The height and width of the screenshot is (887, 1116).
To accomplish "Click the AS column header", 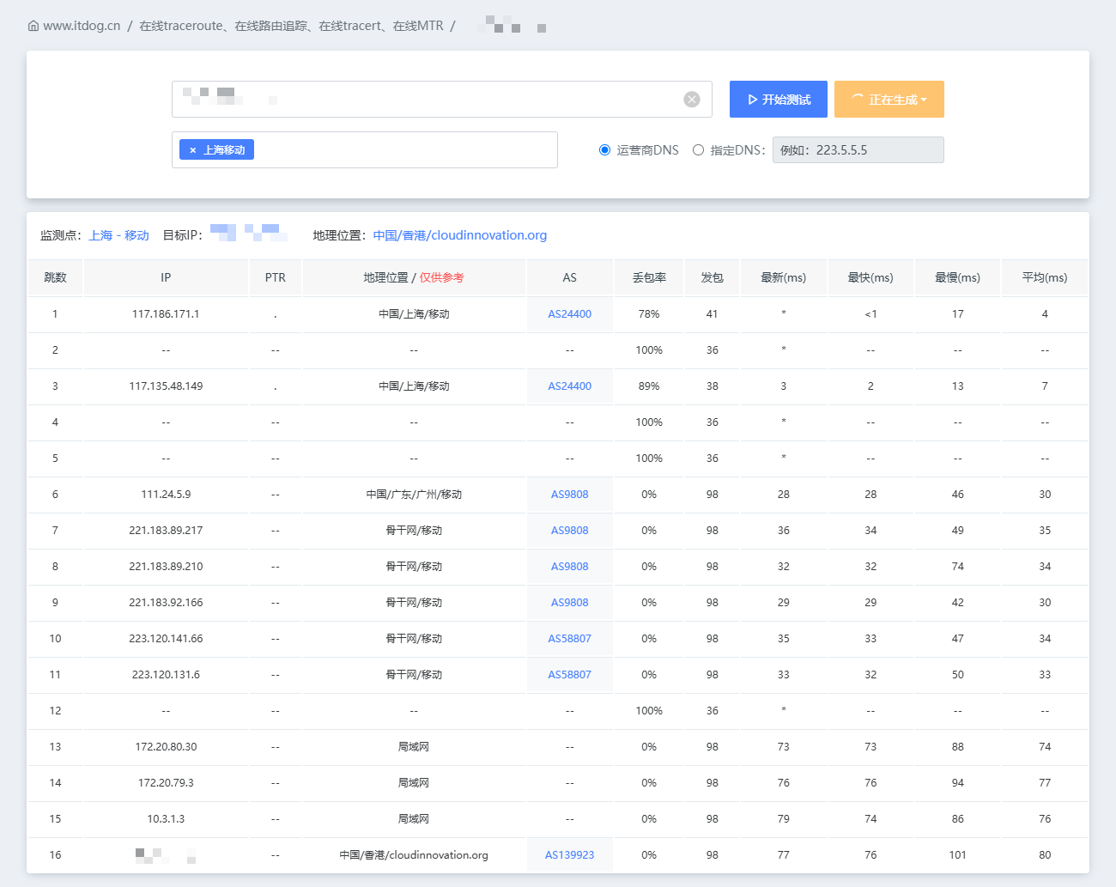I will tap(570, 277).
